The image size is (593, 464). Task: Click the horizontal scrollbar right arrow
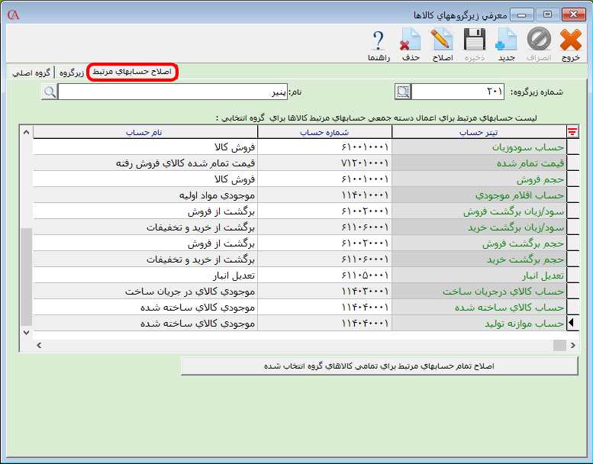(572, 345)
